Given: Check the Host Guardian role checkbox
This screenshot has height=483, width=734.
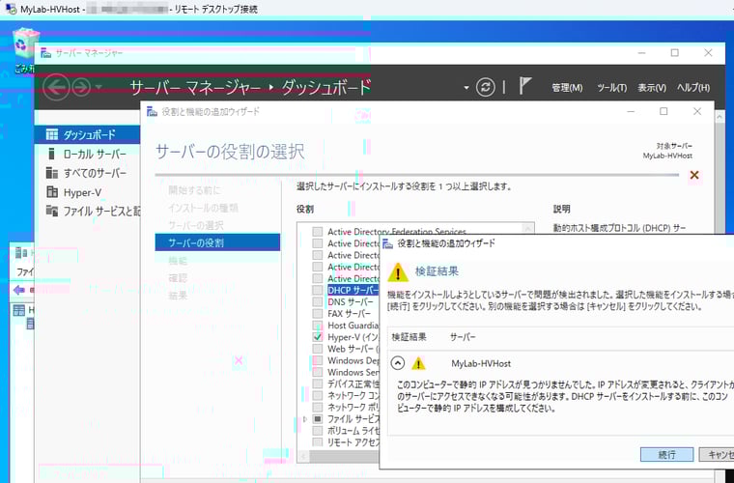Looking at the screenshot, I should (x=318, y=326).
